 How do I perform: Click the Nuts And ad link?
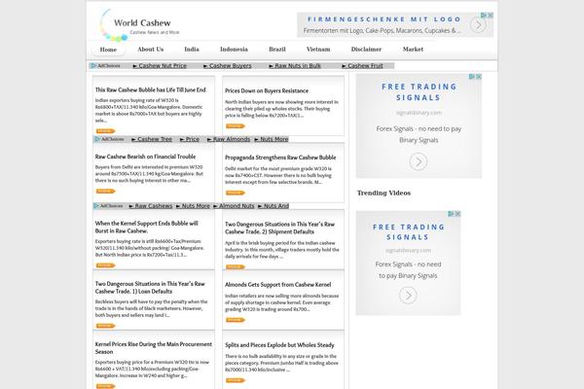pos(274,206)
